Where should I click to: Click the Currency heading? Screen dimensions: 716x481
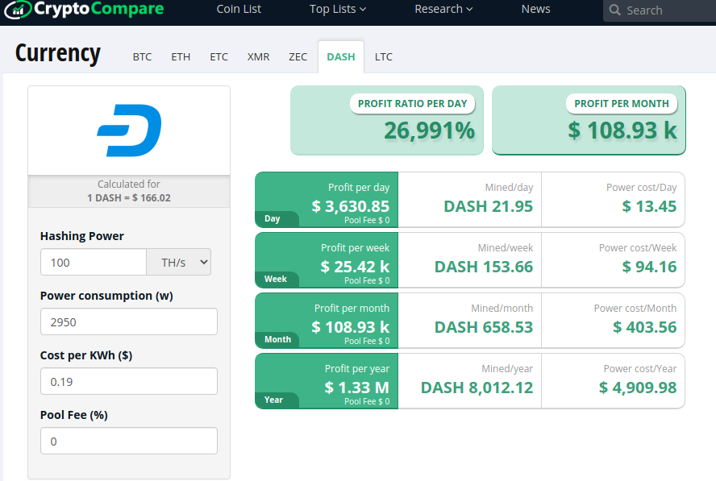pos(58,54)
